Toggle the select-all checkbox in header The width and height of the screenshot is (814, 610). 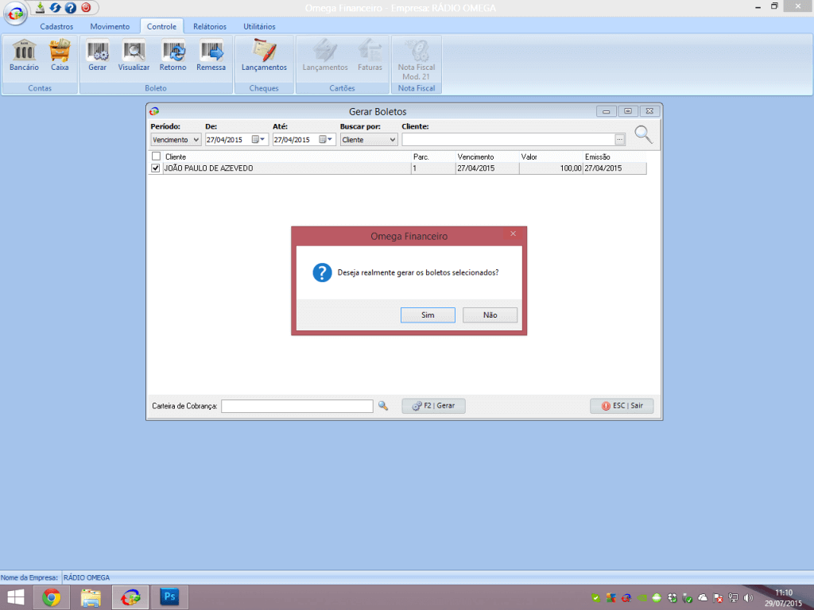click(156, 156)
